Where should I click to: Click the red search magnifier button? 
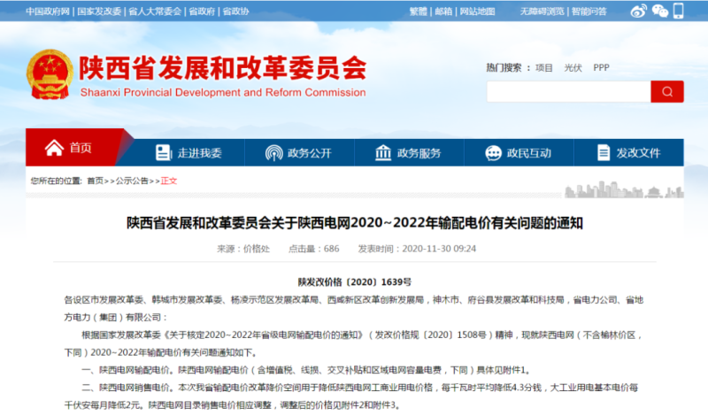667,92
